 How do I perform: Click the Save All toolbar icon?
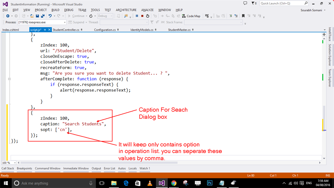tap(43, 16)
